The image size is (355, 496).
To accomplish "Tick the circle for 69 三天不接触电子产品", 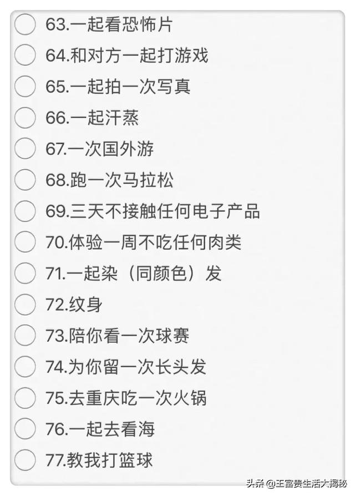I will click(25, 211).
